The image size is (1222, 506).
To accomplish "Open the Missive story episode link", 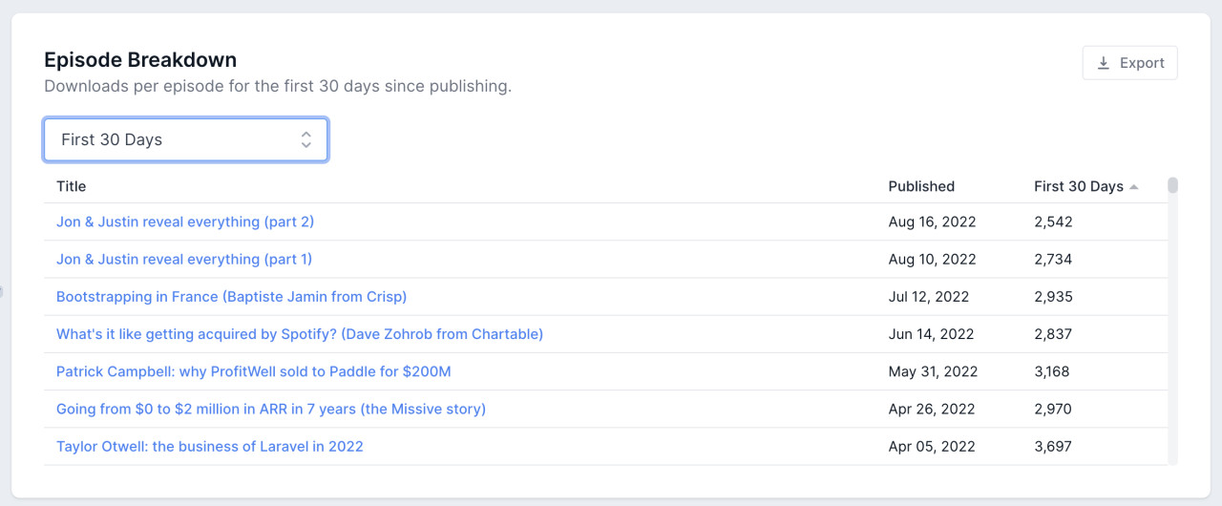I will pyautogui.click(x=271, y=409).
